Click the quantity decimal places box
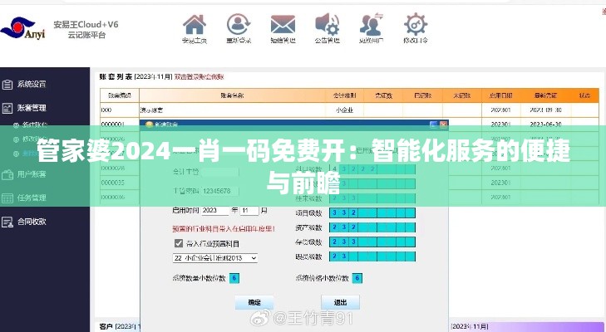Screen dimensions: 606x332 pos(234,278)
